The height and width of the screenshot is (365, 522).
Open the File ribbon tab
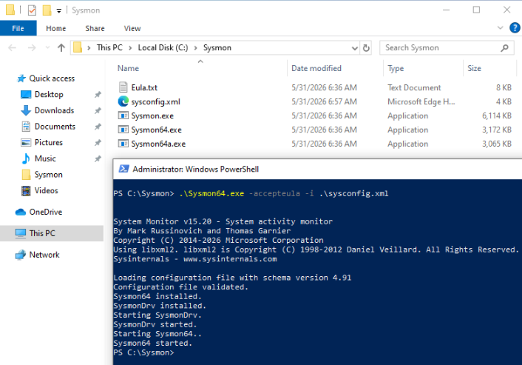click(x=18, y=28)
